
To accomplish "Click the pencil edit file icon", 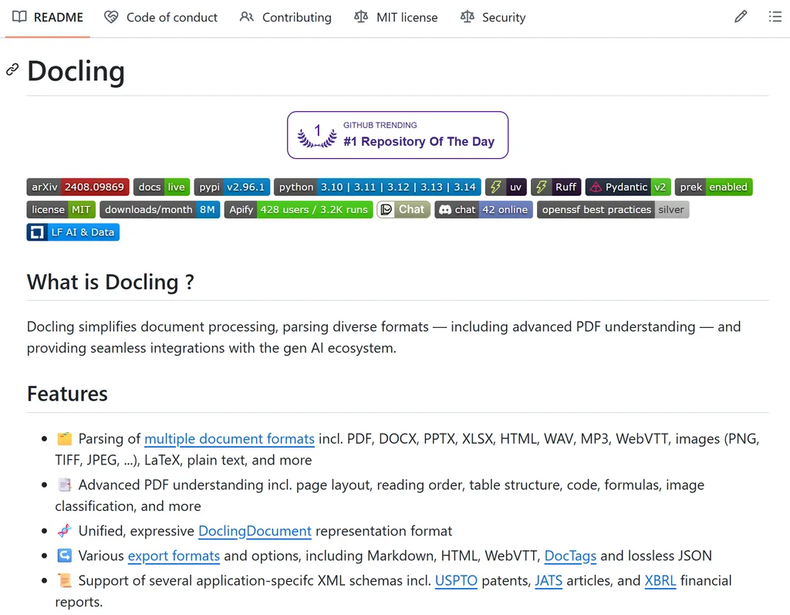I will tap(740, 17).
